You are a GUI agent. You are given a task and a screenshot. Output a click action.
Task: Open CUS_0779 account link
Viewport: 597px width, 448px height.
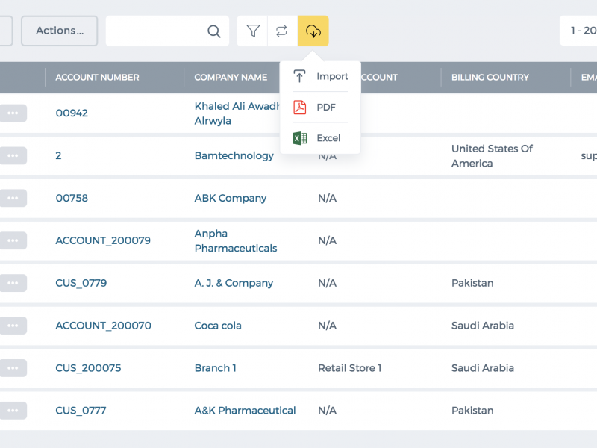coord(81,283)
